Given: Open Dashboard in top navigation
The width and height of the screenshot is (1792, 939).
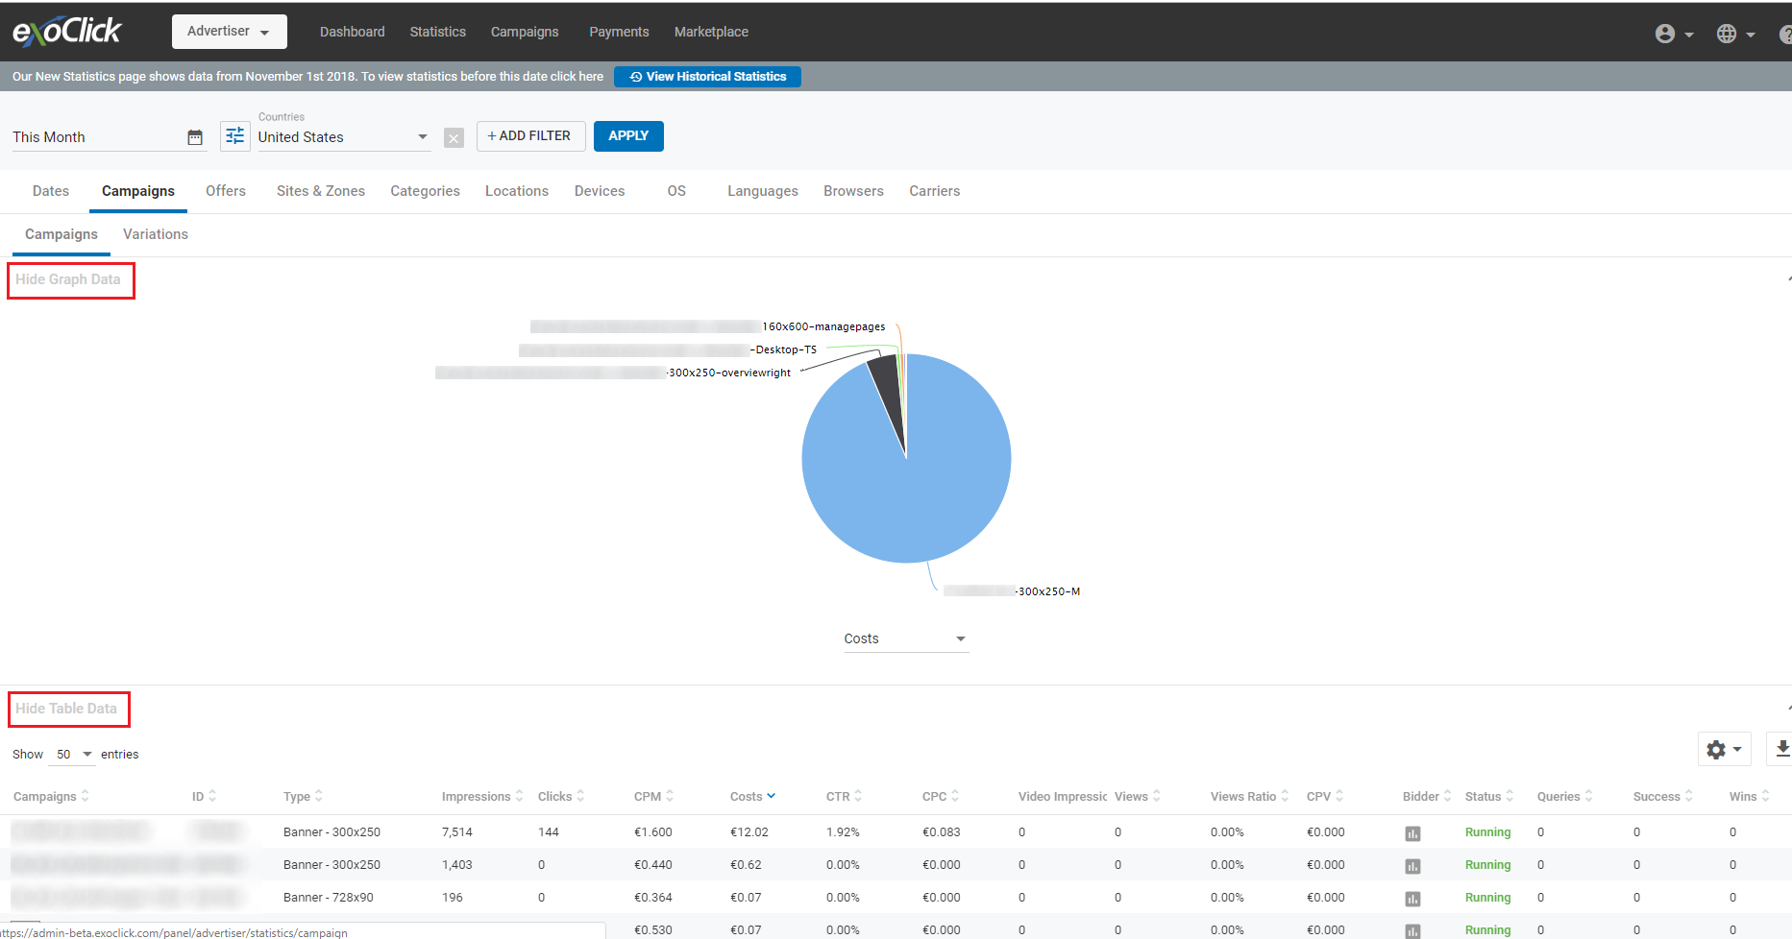Looking at the screenshot, I should (353, 32).
